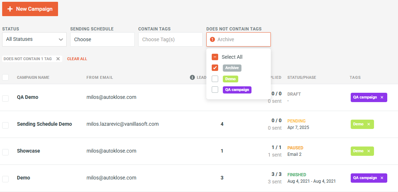The width and height of the screenshot is (398, 192).
Task: Open the Sending Schedule Choose dropdown
Action: pyautogui.click(x=102, y=39)
